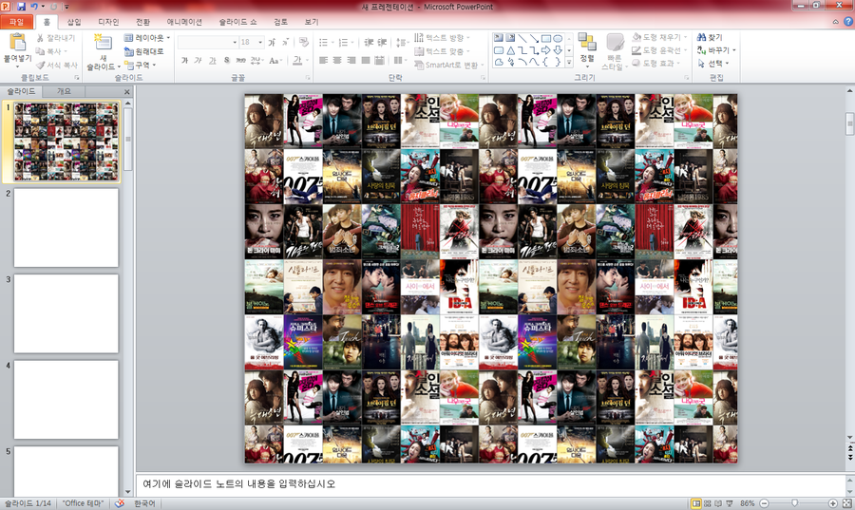855x510 pixels.
Task: Click the Undo arrow icon
Action: click(x=34, y=7)
